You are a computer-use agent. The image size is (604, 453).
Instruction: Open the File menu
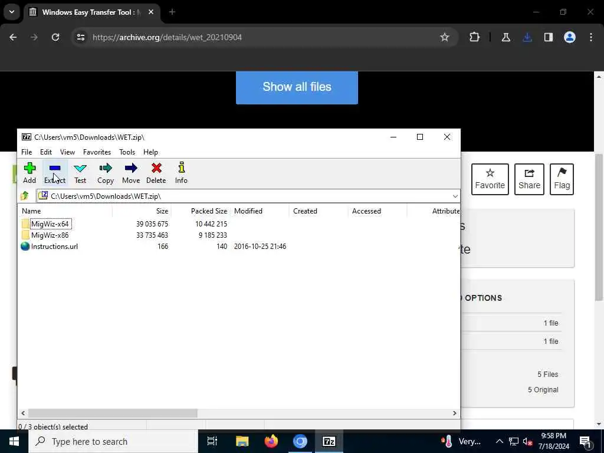click(x=27, y=152)
